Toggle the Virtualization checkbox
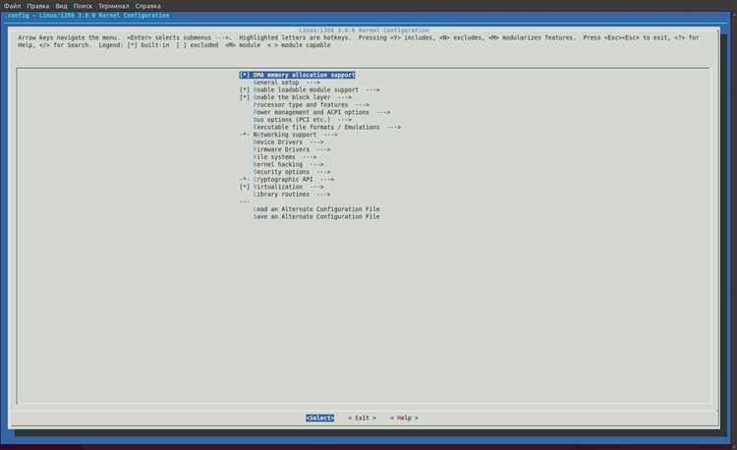 point(245,187)
